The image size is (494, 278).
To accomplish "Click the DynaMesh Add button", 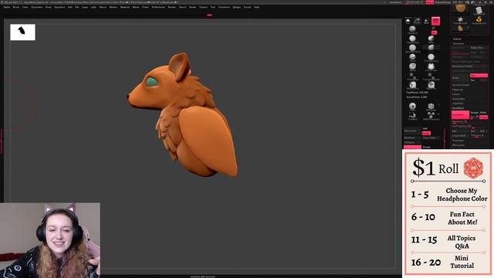I will pyautogui.click(x=460, y=131).
